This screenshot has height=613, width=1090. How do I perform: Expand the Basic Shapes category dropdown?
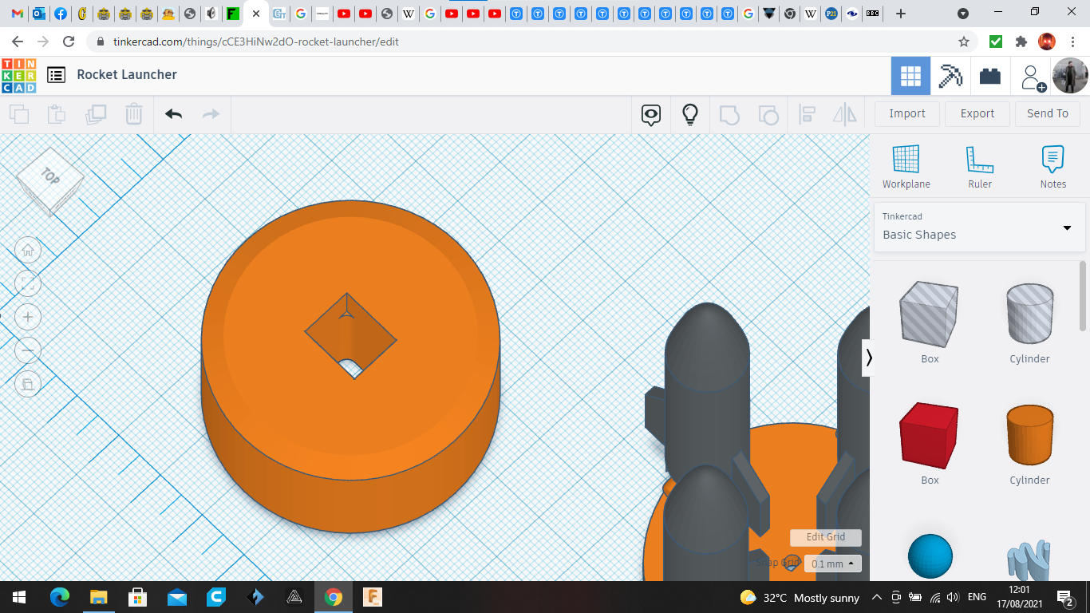click(x=979, y=227)
